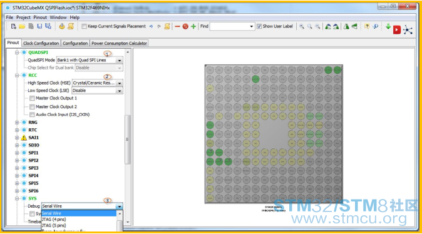Click the horizontal flip chip view icon
This screenshot has height=234, width=422.
tap(346, 26)
